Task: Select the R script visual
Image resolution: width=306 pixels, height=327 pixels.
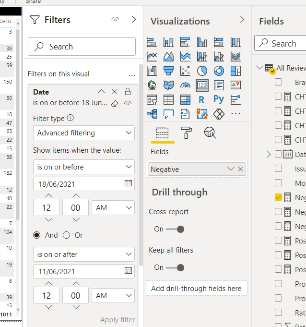Action: 201,100
